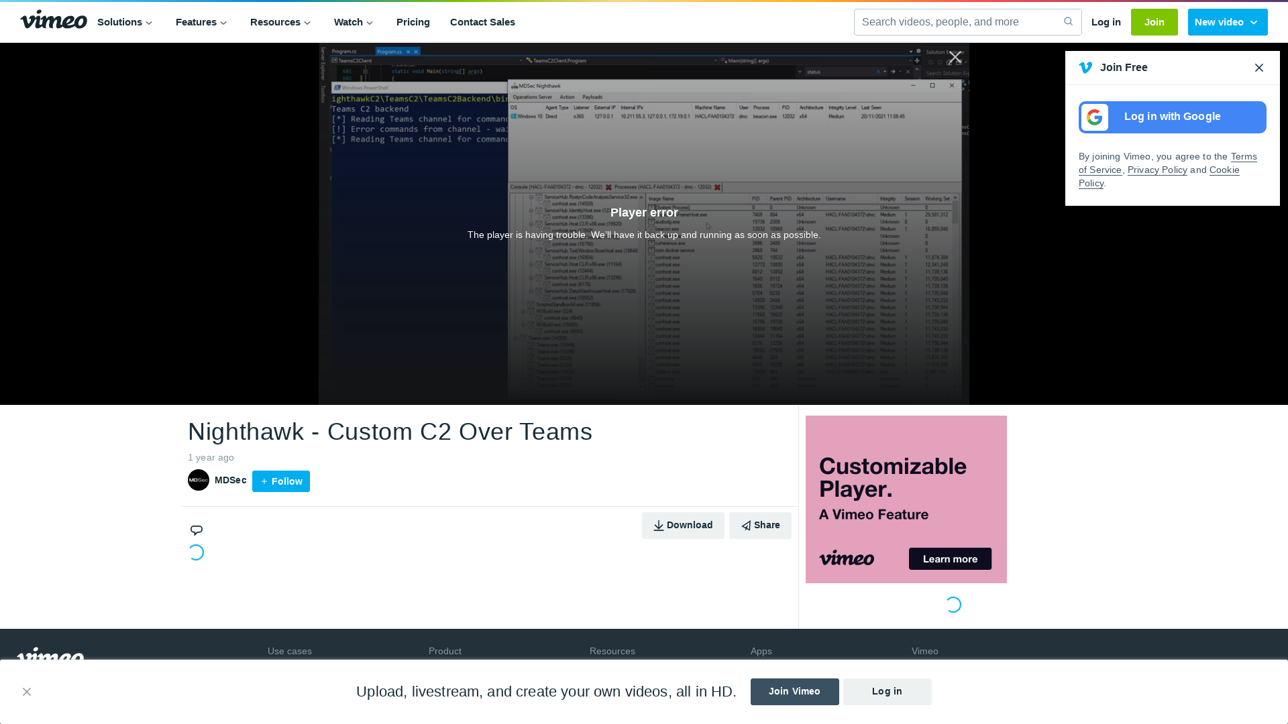Screen dimensions: 1288x724
Task: Click the search magnifier icon
Action: coord(1068,21)
